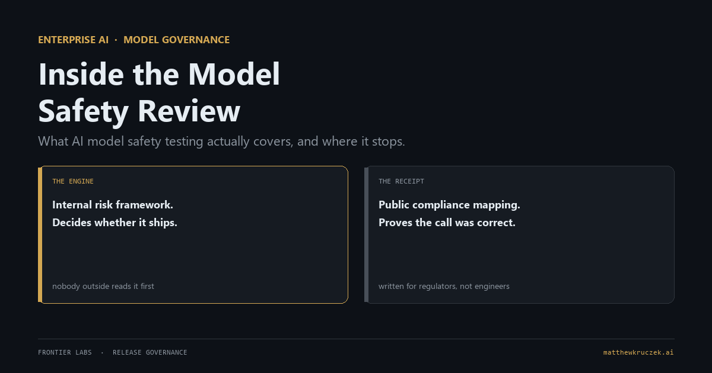Click RELEASE GOVERNANCE footer text
This screenshot has height=373, width=712.
click(x=150, y=352)
